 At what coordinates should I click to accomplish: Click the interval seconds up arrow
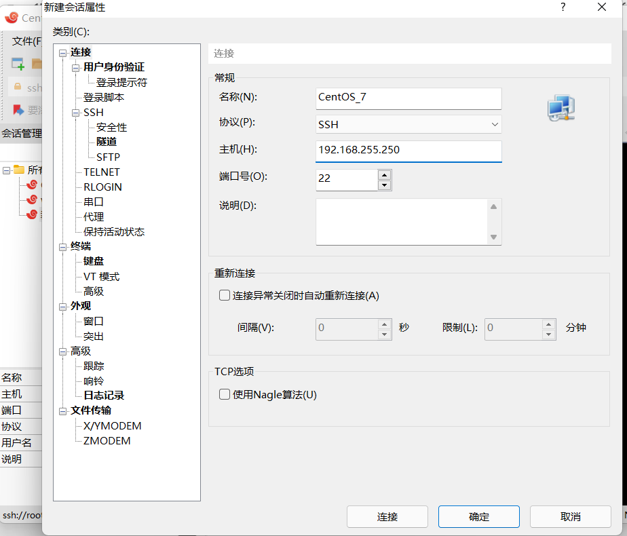pos(384,324)
